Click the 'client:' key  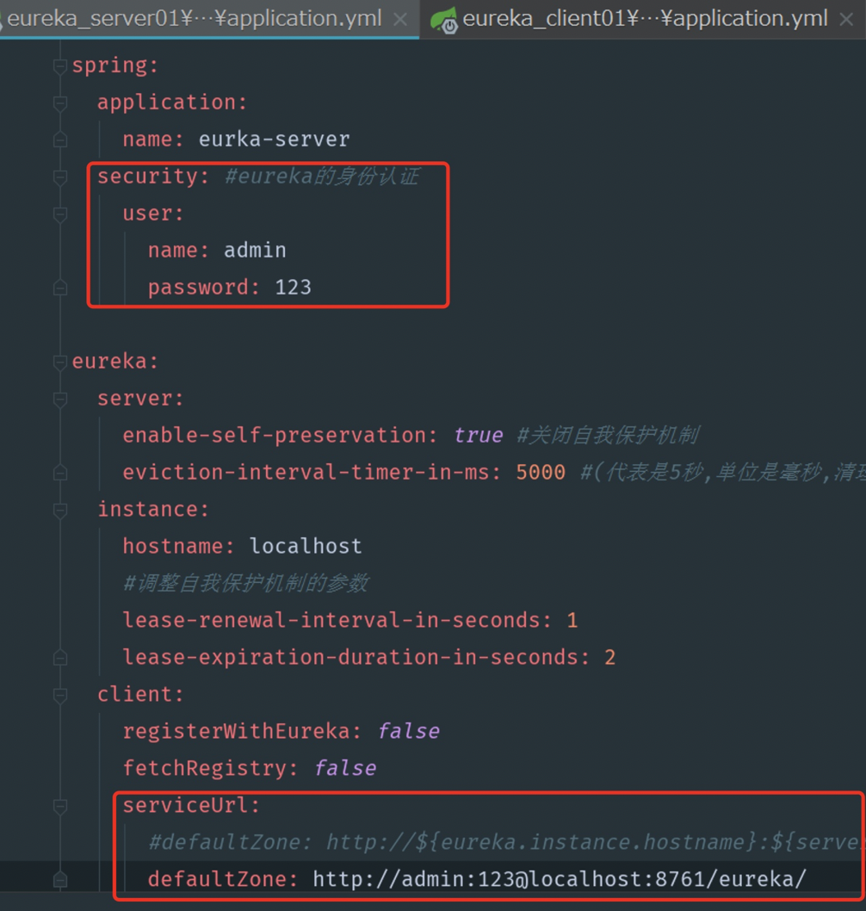140,694
